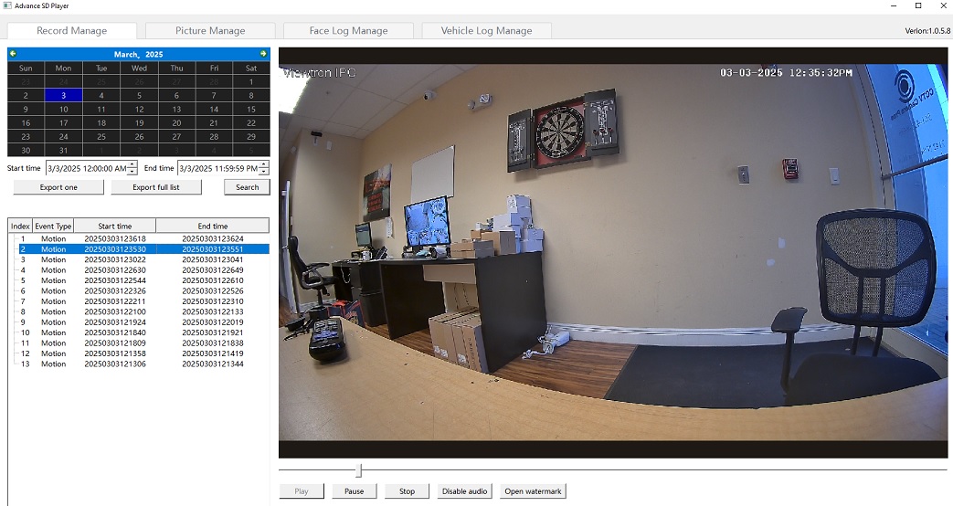Image resolution: width=953 pixels, height=506 pixels.
Task: Open the Picture Manage tab
Action: (210, 30)
